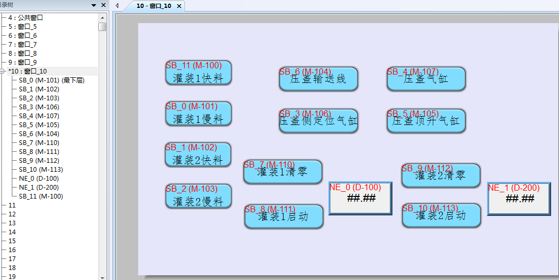Select the 灌装1清零 button object
Screen dimensions: 559x280
[x=283, y=172]
